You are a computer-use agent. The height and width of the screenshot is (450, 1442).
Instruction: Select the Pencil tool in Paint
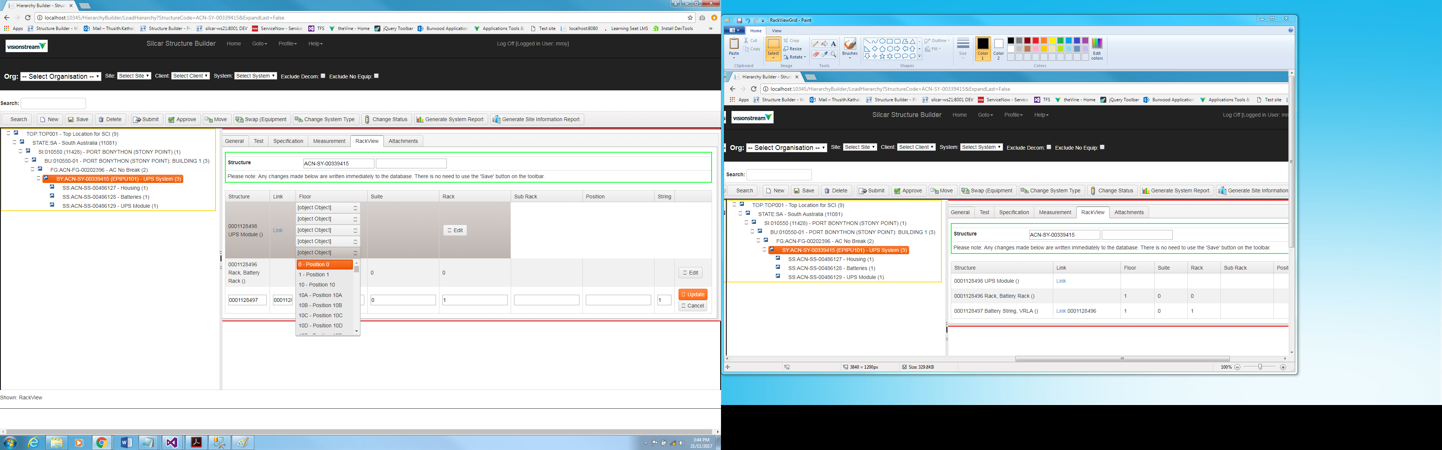point(816,43)
